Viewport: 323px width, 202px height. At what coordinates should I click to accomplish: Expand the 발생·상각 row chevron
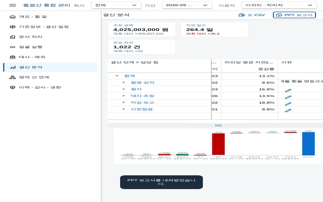(124, 83)
